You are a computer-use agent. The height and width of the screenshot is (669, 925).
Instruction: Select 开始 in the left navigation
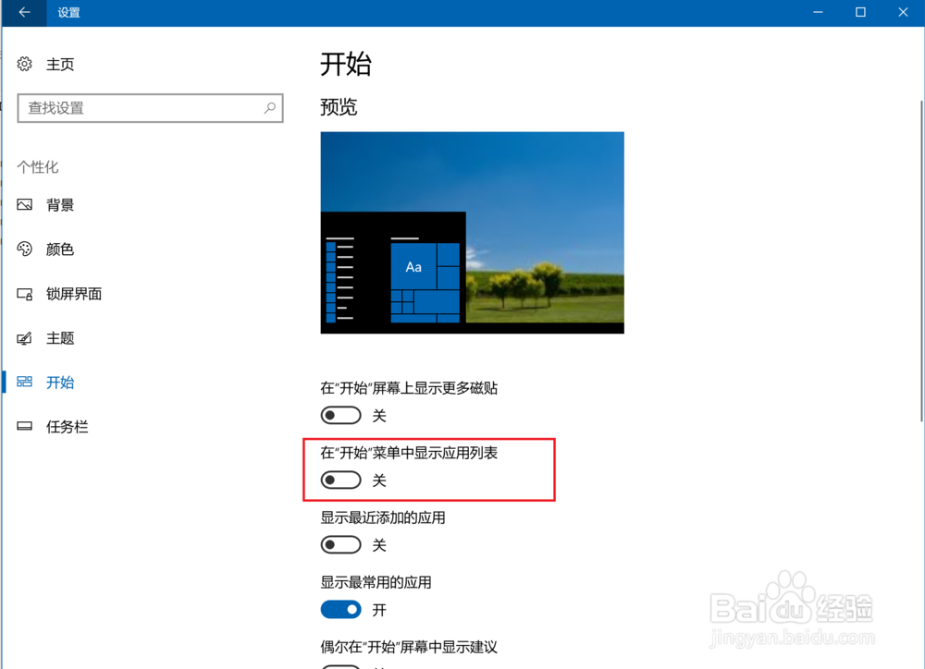click(59, 383)
